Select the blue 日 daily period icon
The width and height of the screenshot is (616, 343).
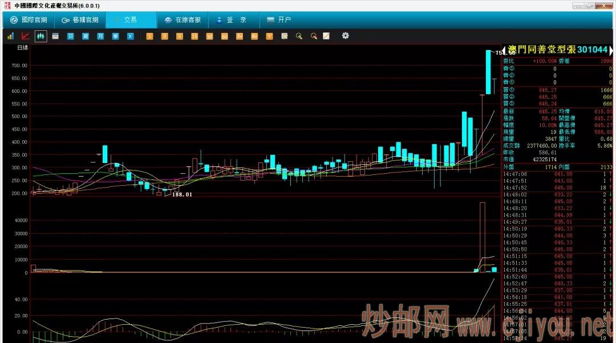[70, 36]
